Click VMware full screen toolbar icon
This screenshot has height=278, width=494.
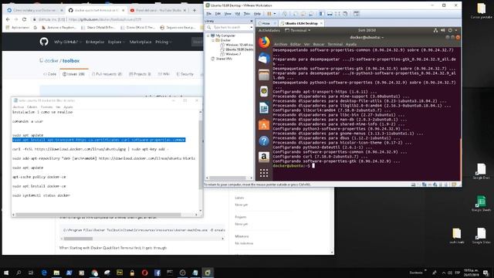point(337,14)
